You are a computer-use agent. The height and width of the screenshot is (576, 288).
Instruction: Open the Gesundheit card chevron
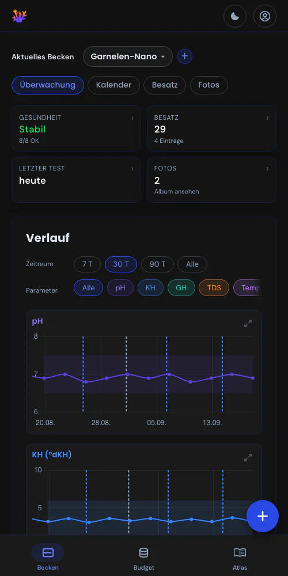[132, 118]
